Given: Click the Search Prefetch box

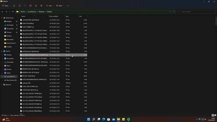Looking at the screenshot, I should (196, 12).
